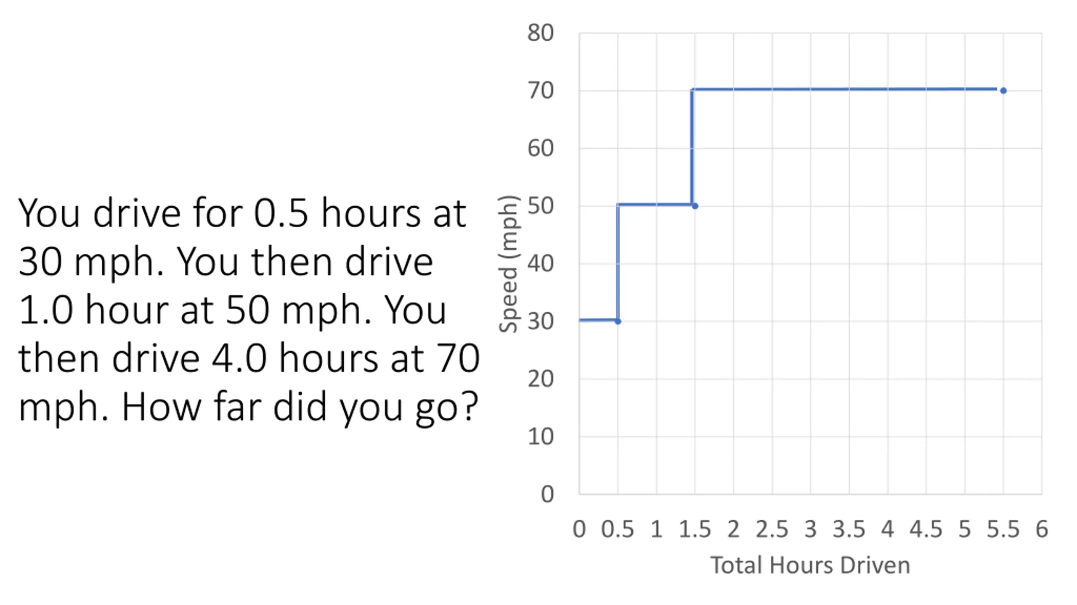This screenshot has height=605, width=1077.
Task: Click the text "You drive for 0.5 hours at"
Action: click(242, 213)
